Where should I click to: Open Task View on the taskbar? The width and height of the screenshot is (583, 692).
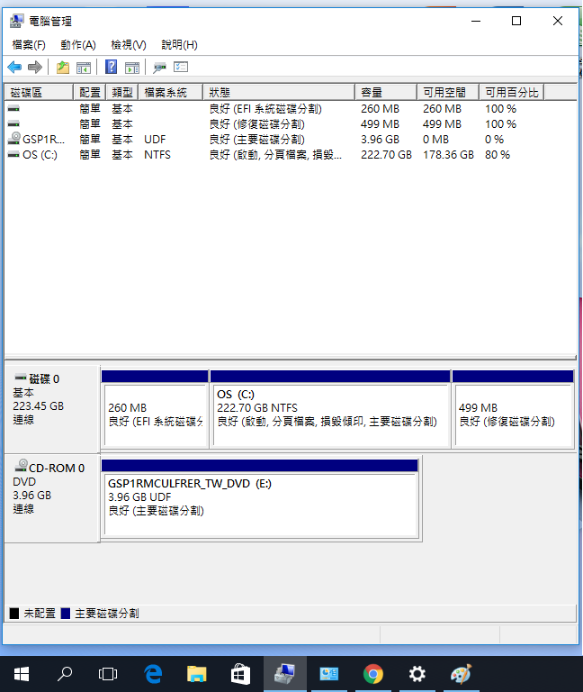[x=108, y=674]
